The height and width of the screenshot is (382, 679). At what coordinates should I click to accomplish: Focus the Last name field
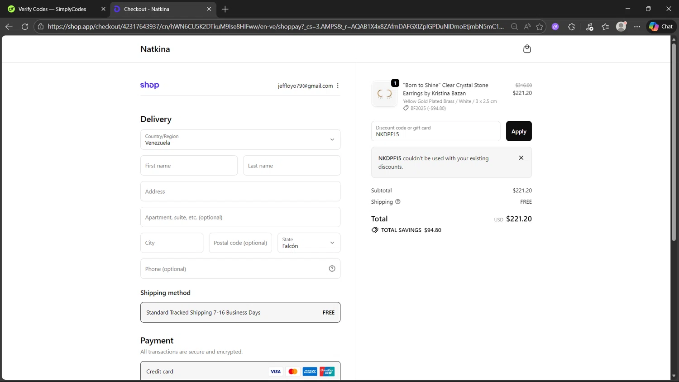tap(292, 165)
